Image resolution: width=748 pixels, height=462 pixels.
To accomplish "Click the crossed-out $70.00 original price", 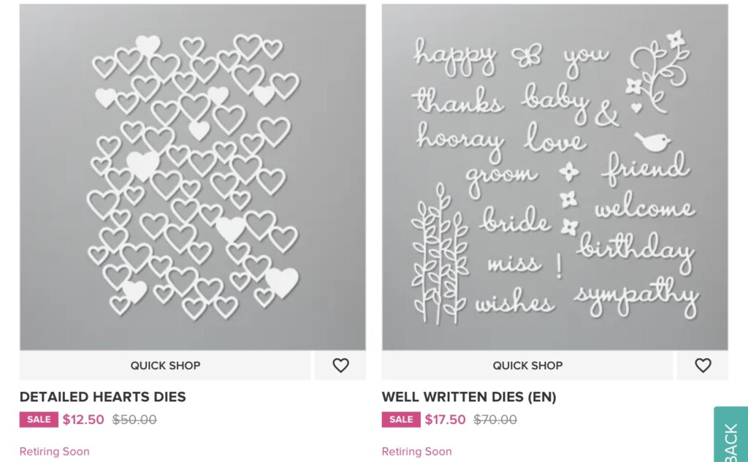I will tap(495, 420).
